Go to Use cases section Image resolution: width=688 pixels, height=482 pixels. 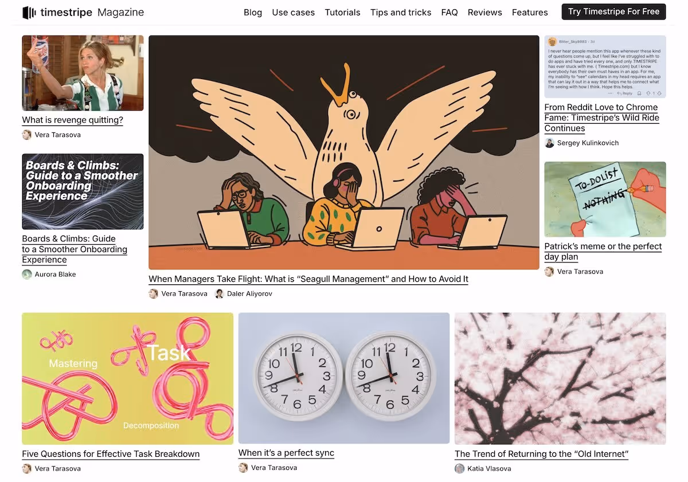click(x=293, y=12)
